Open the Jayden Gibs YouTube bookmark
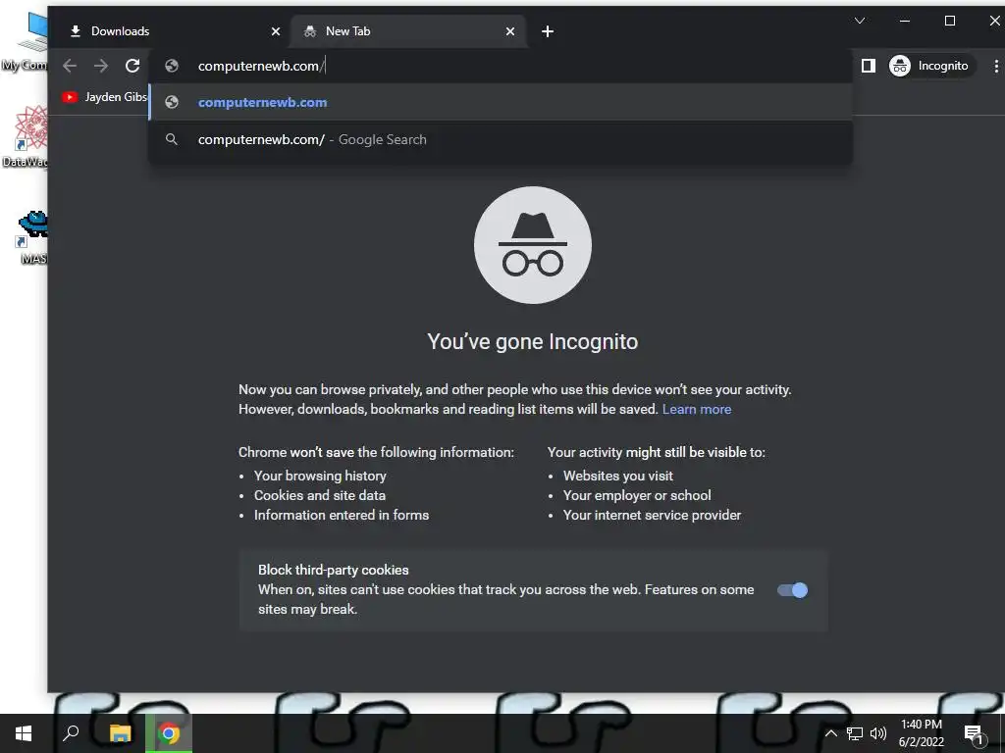Viewport: 1005px width, 753px height. [x=104, y=97]
